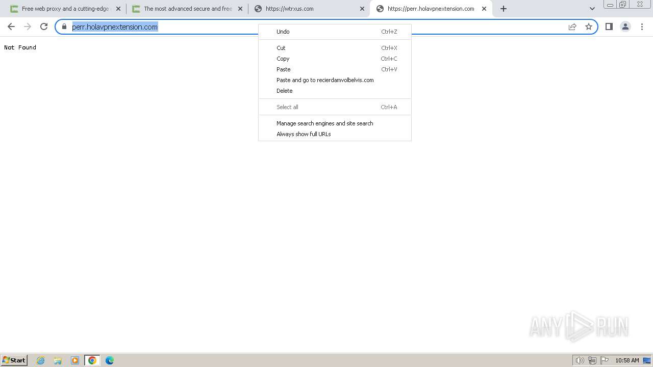Image resolution: width=653 pixels, height=367 pixels.
Task: Open the network tray icon
Action: click(x=592, y=360)
